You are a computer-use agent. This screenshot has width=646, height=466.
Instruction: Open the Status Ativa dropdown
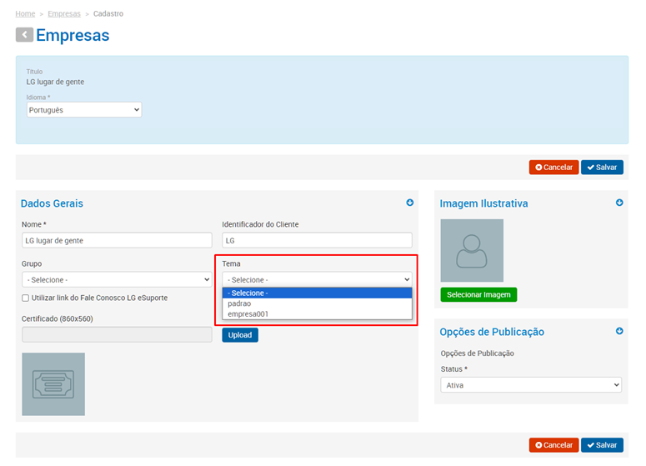point(531,385)
